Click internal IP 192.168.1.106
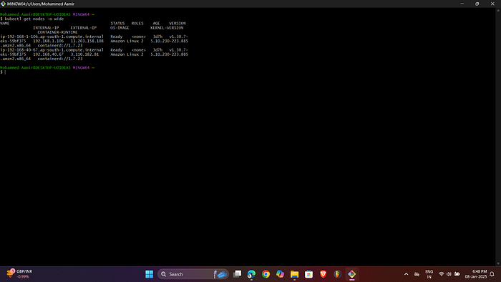This screenshot has height=282, width=501. coord(48,42)
